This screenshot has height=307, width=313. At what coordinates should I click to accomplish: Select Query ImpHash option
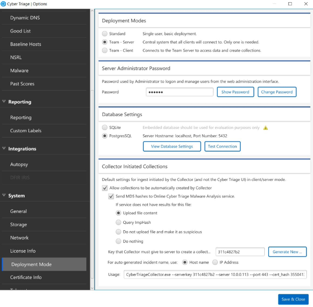click(x=118, y=222)
